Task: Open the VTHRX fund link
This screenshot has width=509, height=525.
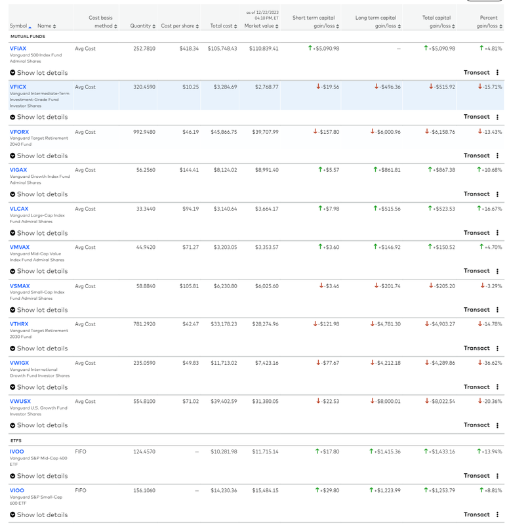Action: 19,324
